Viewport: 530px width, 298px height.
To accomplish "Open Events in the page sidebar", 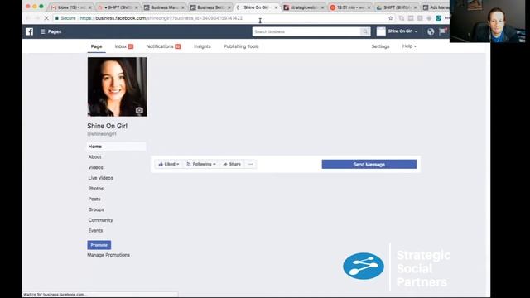I will 95,231.
